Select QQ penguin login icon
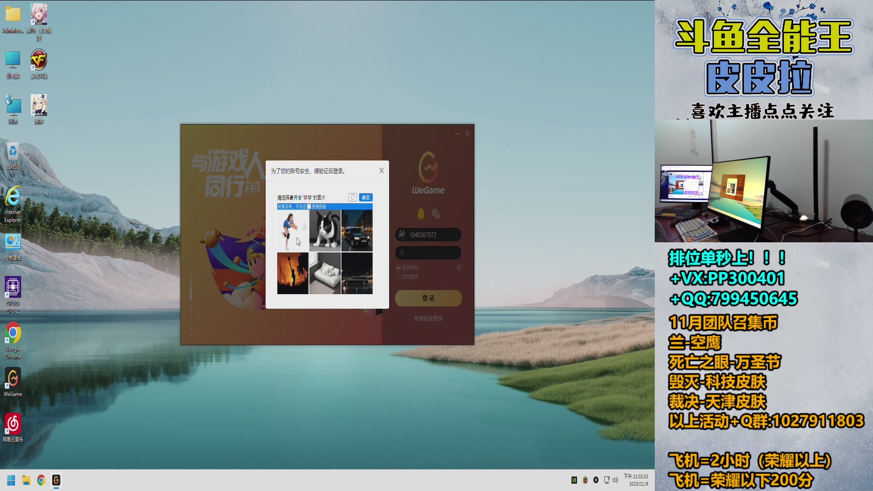The image size is (873, 491). click(421, 214)
